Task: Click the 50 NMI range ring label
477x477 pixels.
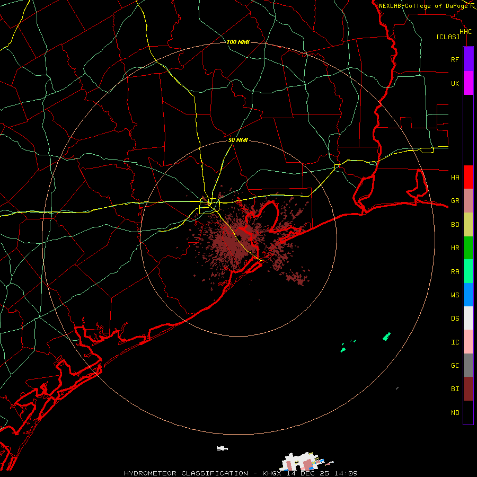Action: (x=238, y=140)
